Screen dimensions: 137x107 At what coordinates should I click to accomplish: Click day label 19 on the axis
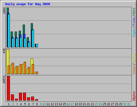(x=80, y=104)
